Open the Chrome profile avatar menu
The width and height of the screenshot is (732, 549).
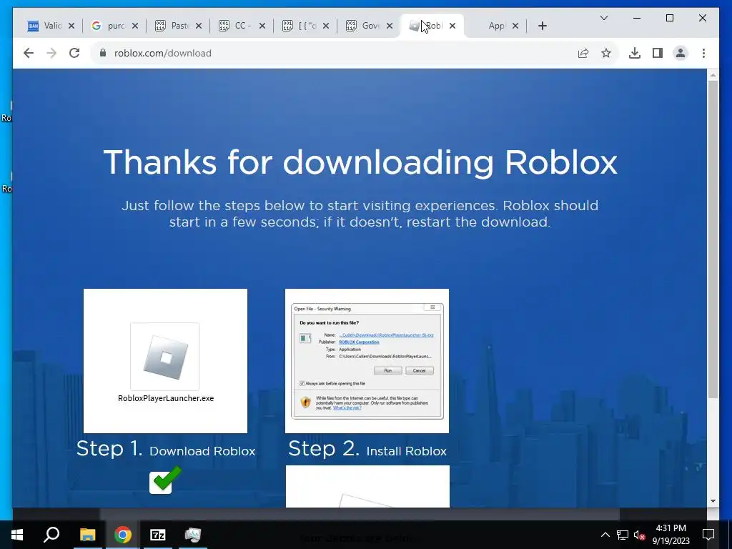(681, 53)
